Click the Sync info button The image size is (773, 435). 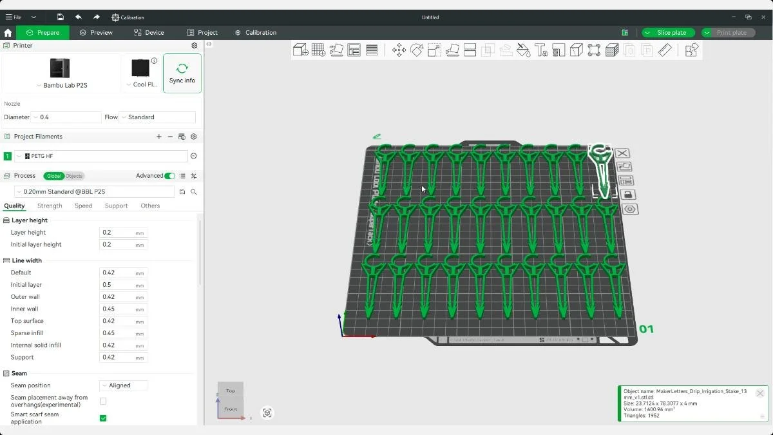click(182, 73)
